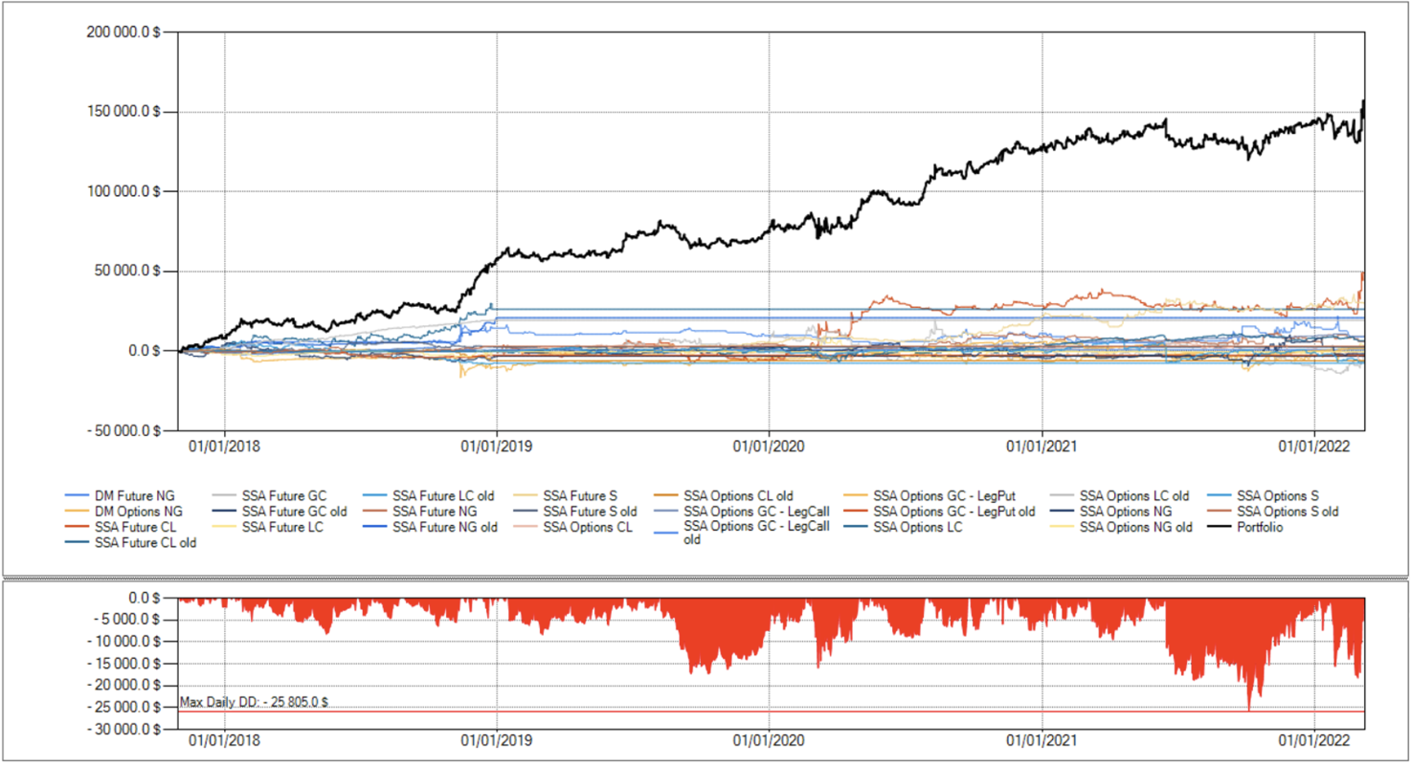The width and height of the screenshot is (1411, 765).
Task: Click the SSA Future NG old legend label
Action: (444, 527)
